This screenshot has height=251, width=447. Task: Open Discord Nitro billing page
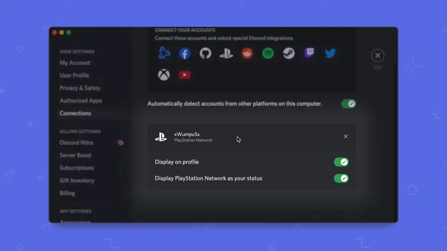(x=76, y=143)
